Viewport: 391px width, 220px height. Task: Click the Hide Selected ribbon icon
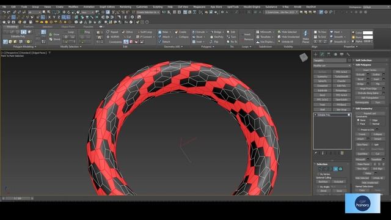[x=279, y=32]
